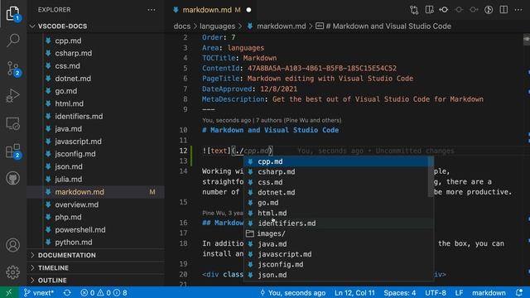This screenshot has height=298, width=530.
Task: Change language mode from markdown
Action: tap(489, 292)
